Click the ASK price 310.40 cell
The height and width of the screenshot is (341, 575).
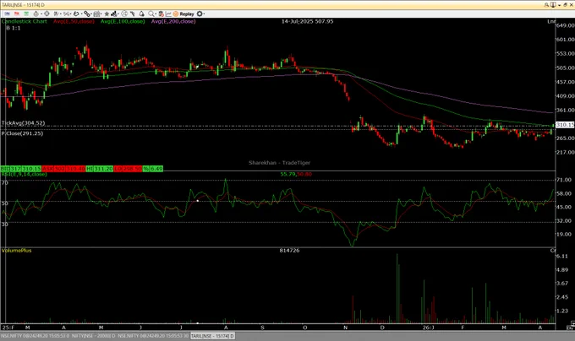(75, 169)
